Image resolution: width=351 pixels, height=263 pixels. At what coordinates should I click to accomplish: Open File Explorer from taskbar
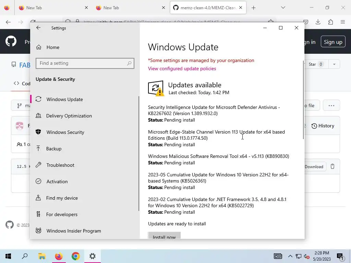click(x=42, y=256)
